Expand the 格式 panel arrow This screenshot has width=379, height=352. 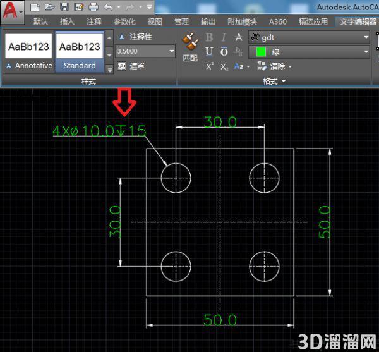(284, 81)
